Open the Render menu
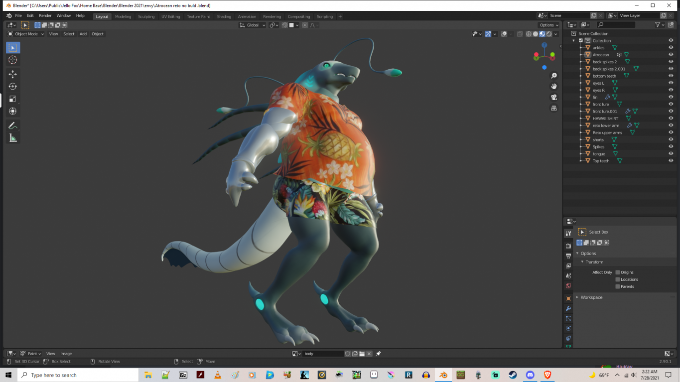680x382 pixels. [x=45, y=16]
